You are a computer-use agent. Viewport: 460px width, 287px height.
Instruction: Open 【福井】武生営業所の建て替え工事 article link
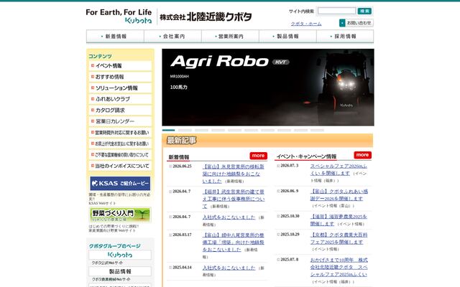[233, 199]
